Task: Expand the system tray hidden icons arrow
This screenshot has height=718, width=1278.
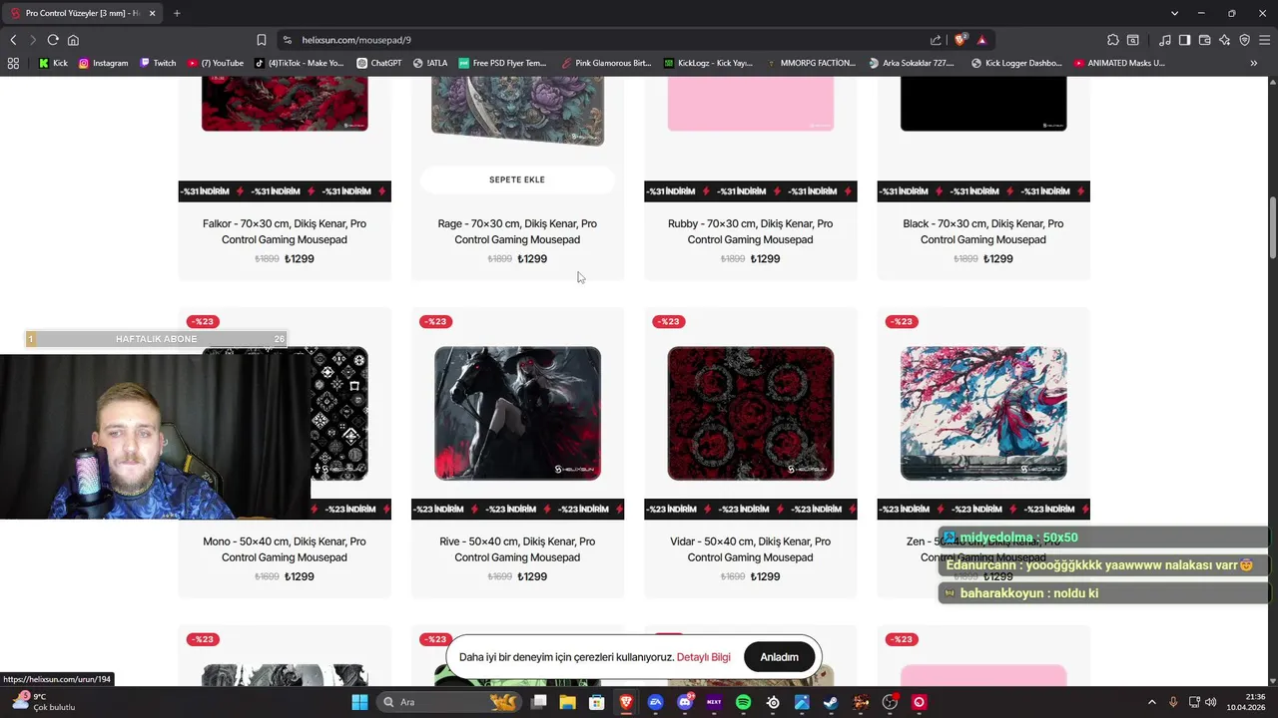Action: pyautogui.click(x=1152, y=702)
